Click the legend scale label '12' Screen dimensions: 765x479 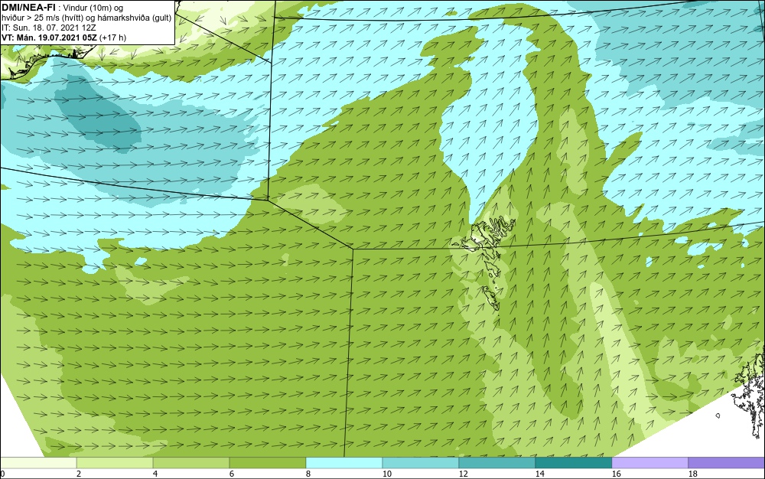tap(463, 474)
